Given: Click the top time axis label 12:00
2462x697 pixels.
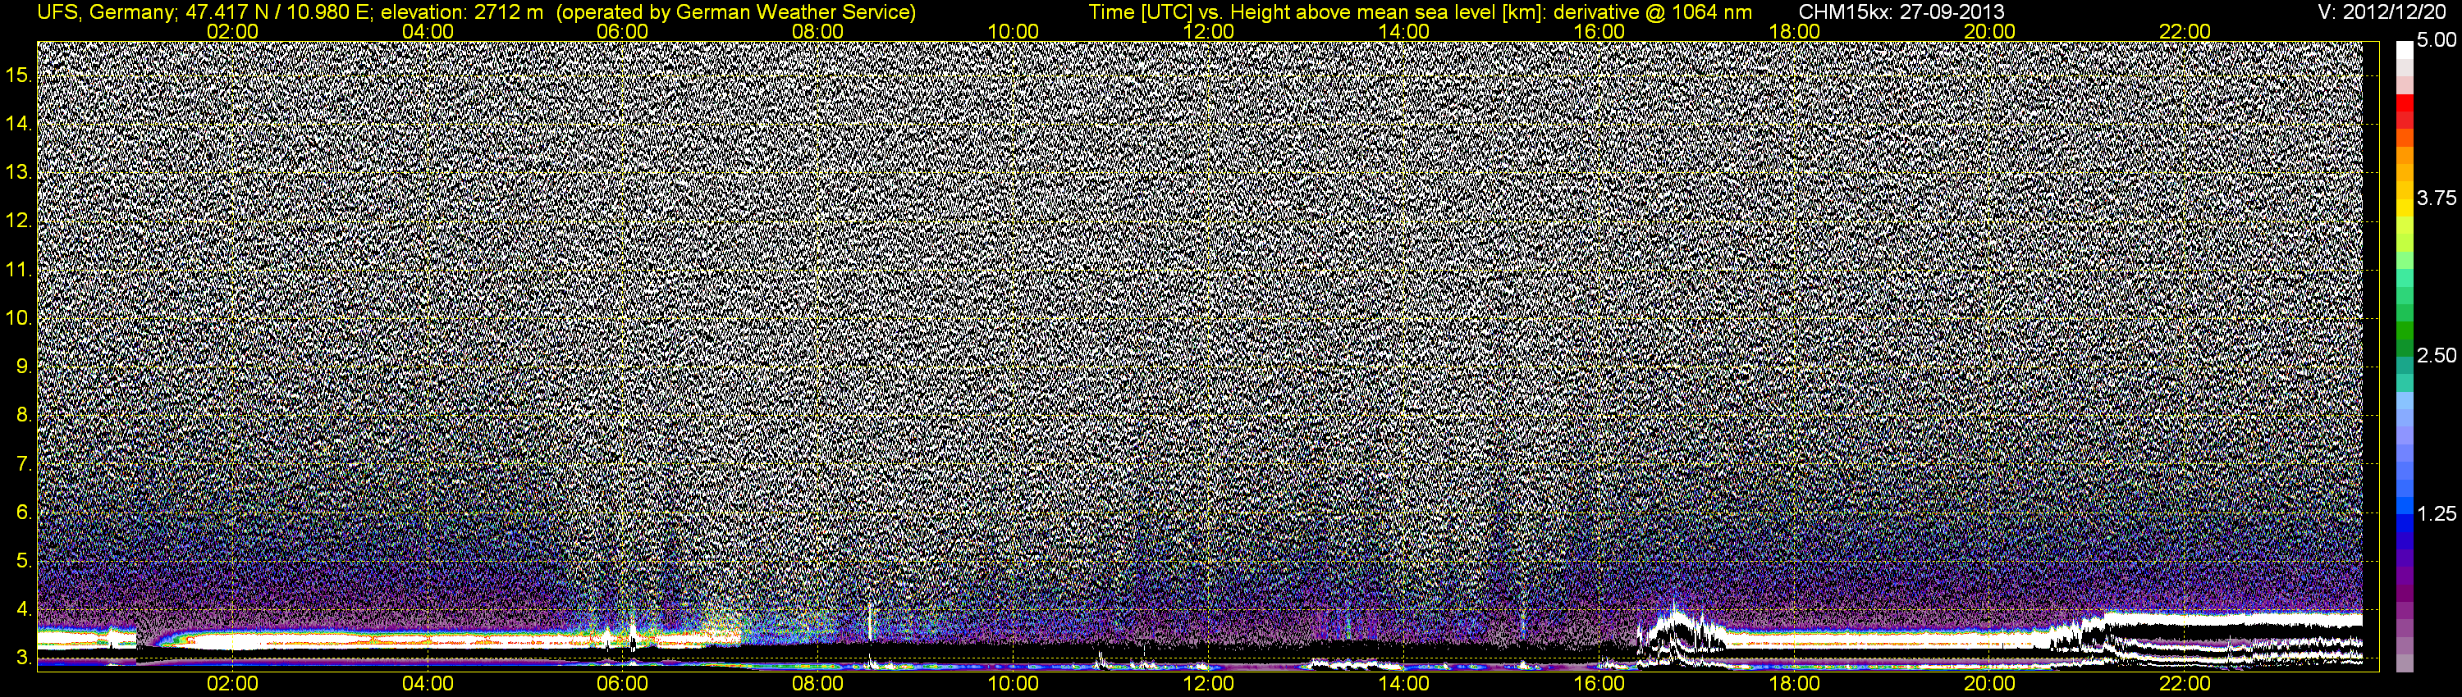Looking at the screenshot, I should (1208, 31).
